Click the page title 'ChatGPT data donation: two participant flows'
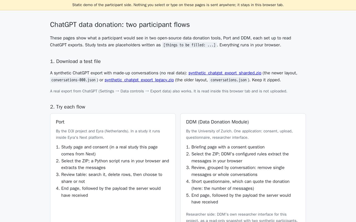The image size is (356, 222). click(x=120, y=25)
